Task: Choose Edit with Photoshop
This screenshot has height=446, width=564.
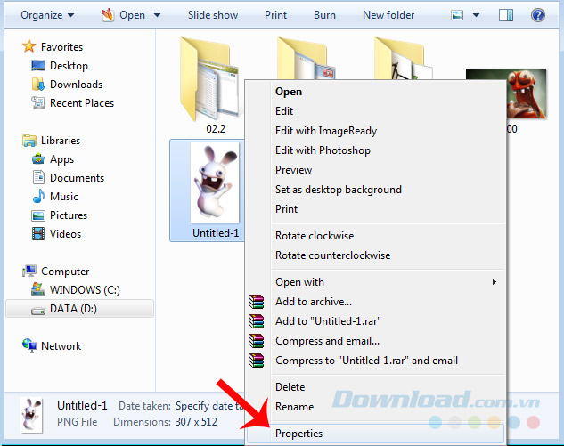Action: (375, 150)
